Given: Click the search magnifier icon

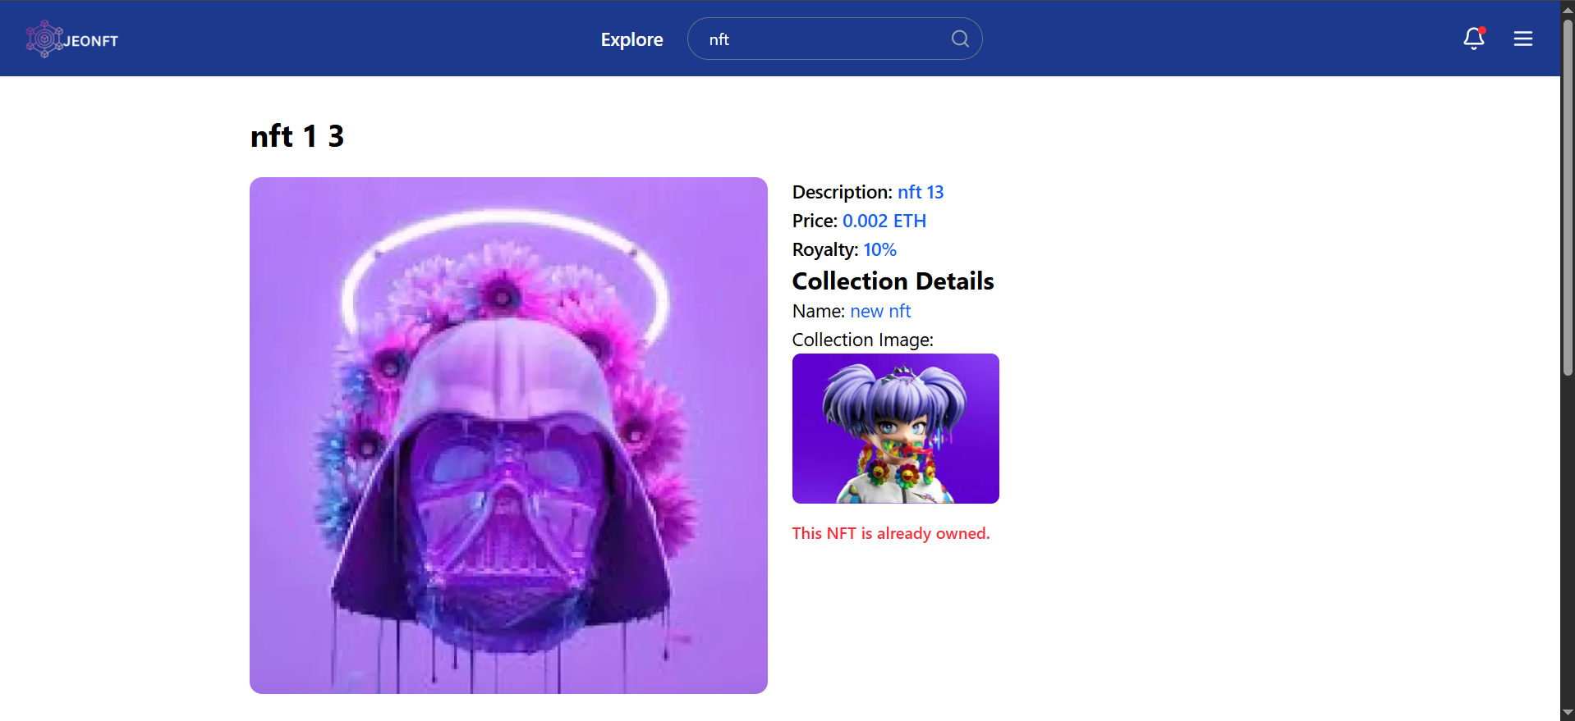Looking at the screenshot, I should pyautogui.click(x=960, y=39).
